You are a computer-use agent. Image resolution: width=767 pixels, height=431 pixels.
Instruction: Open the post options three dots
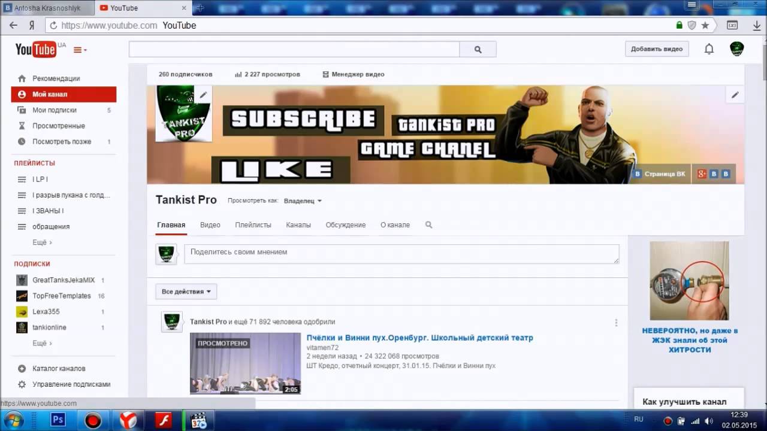pyautogui.click(x=616, y=323)
